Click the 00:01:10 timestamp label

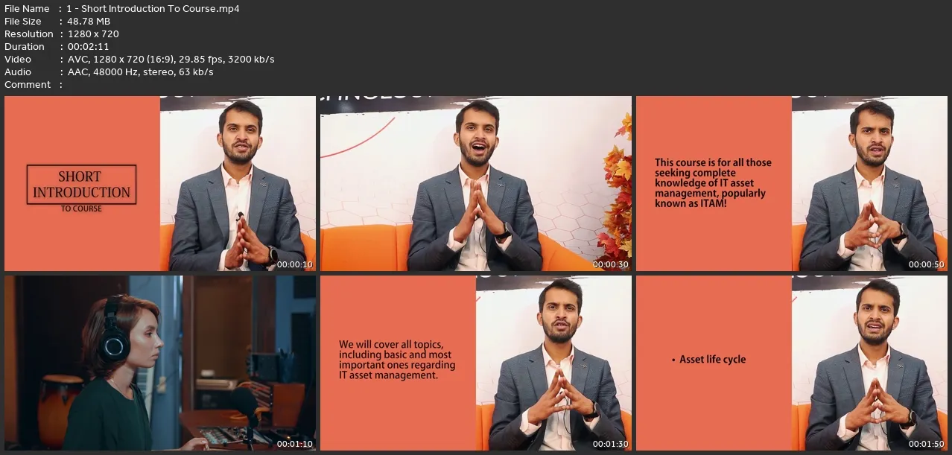(x=295, y=444)
